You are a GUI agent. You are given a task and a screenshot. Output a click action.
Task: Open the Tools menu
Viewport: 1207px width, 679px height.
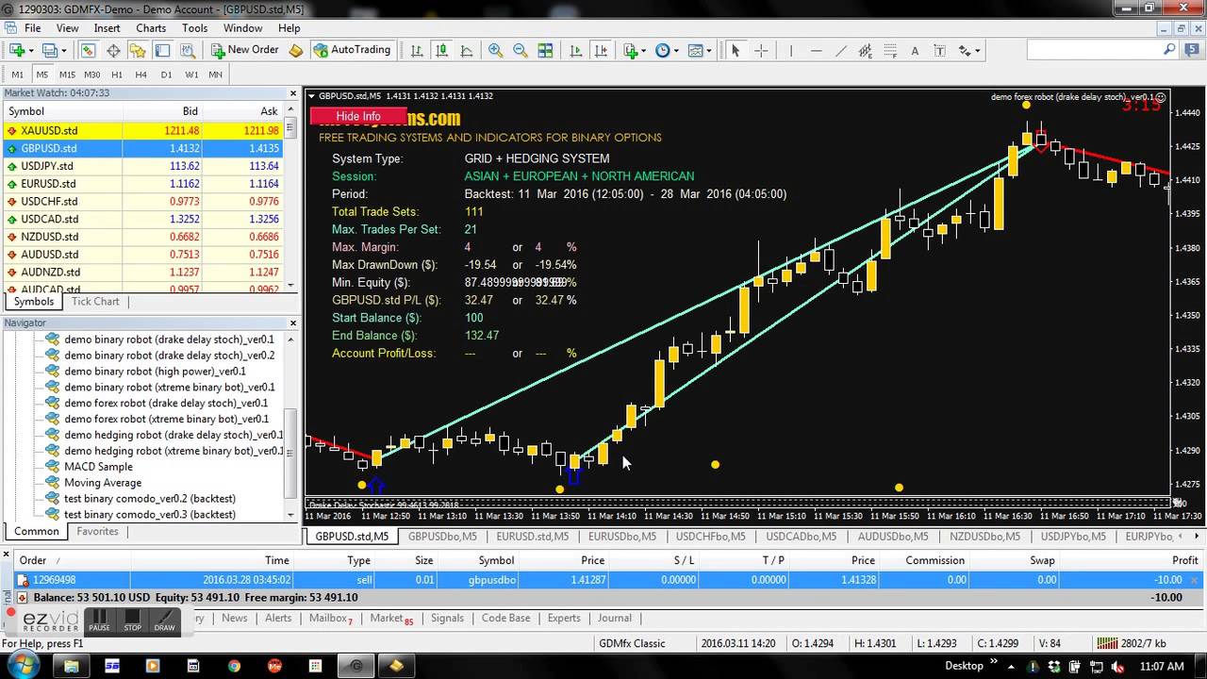194,27
